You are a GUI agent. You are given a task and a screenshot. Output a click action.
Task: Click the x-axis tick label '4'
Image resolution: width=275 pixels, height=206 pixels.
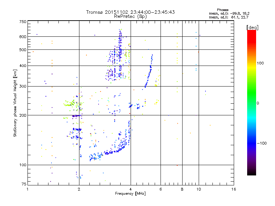pos(131,189)
